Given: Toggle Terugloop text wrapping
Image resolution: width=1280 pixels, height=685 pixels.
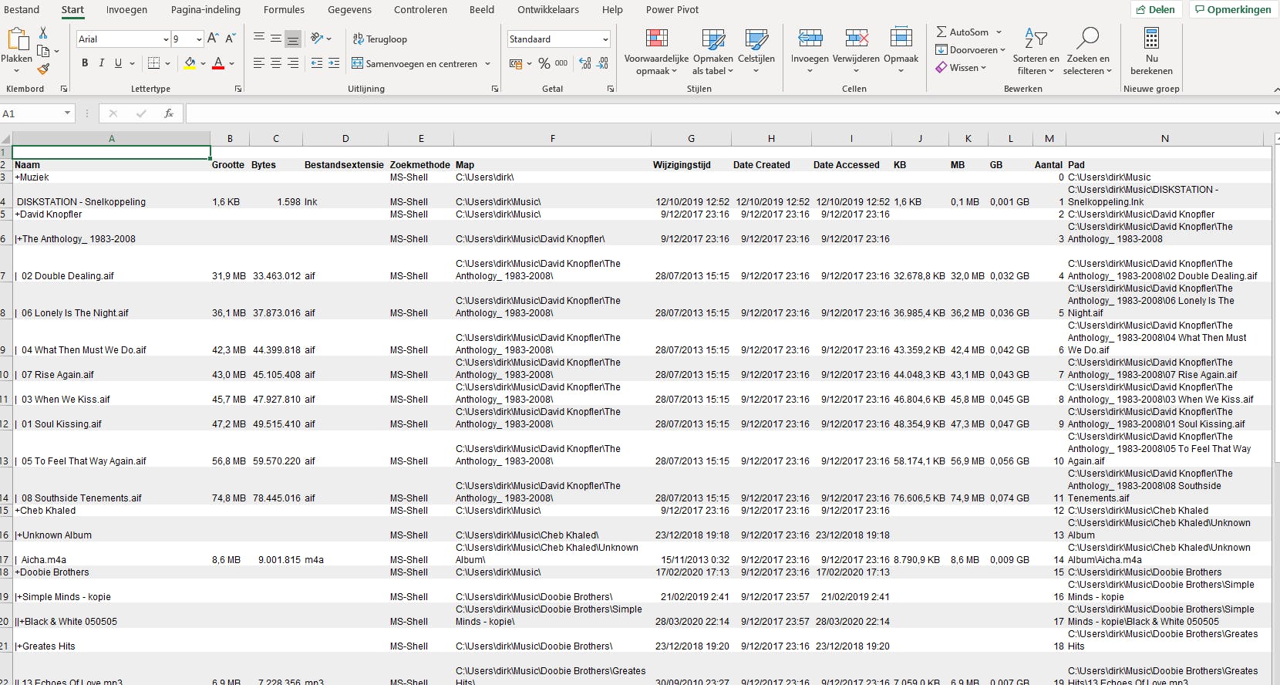Looking at the screenshot, I should click(380, 39).
